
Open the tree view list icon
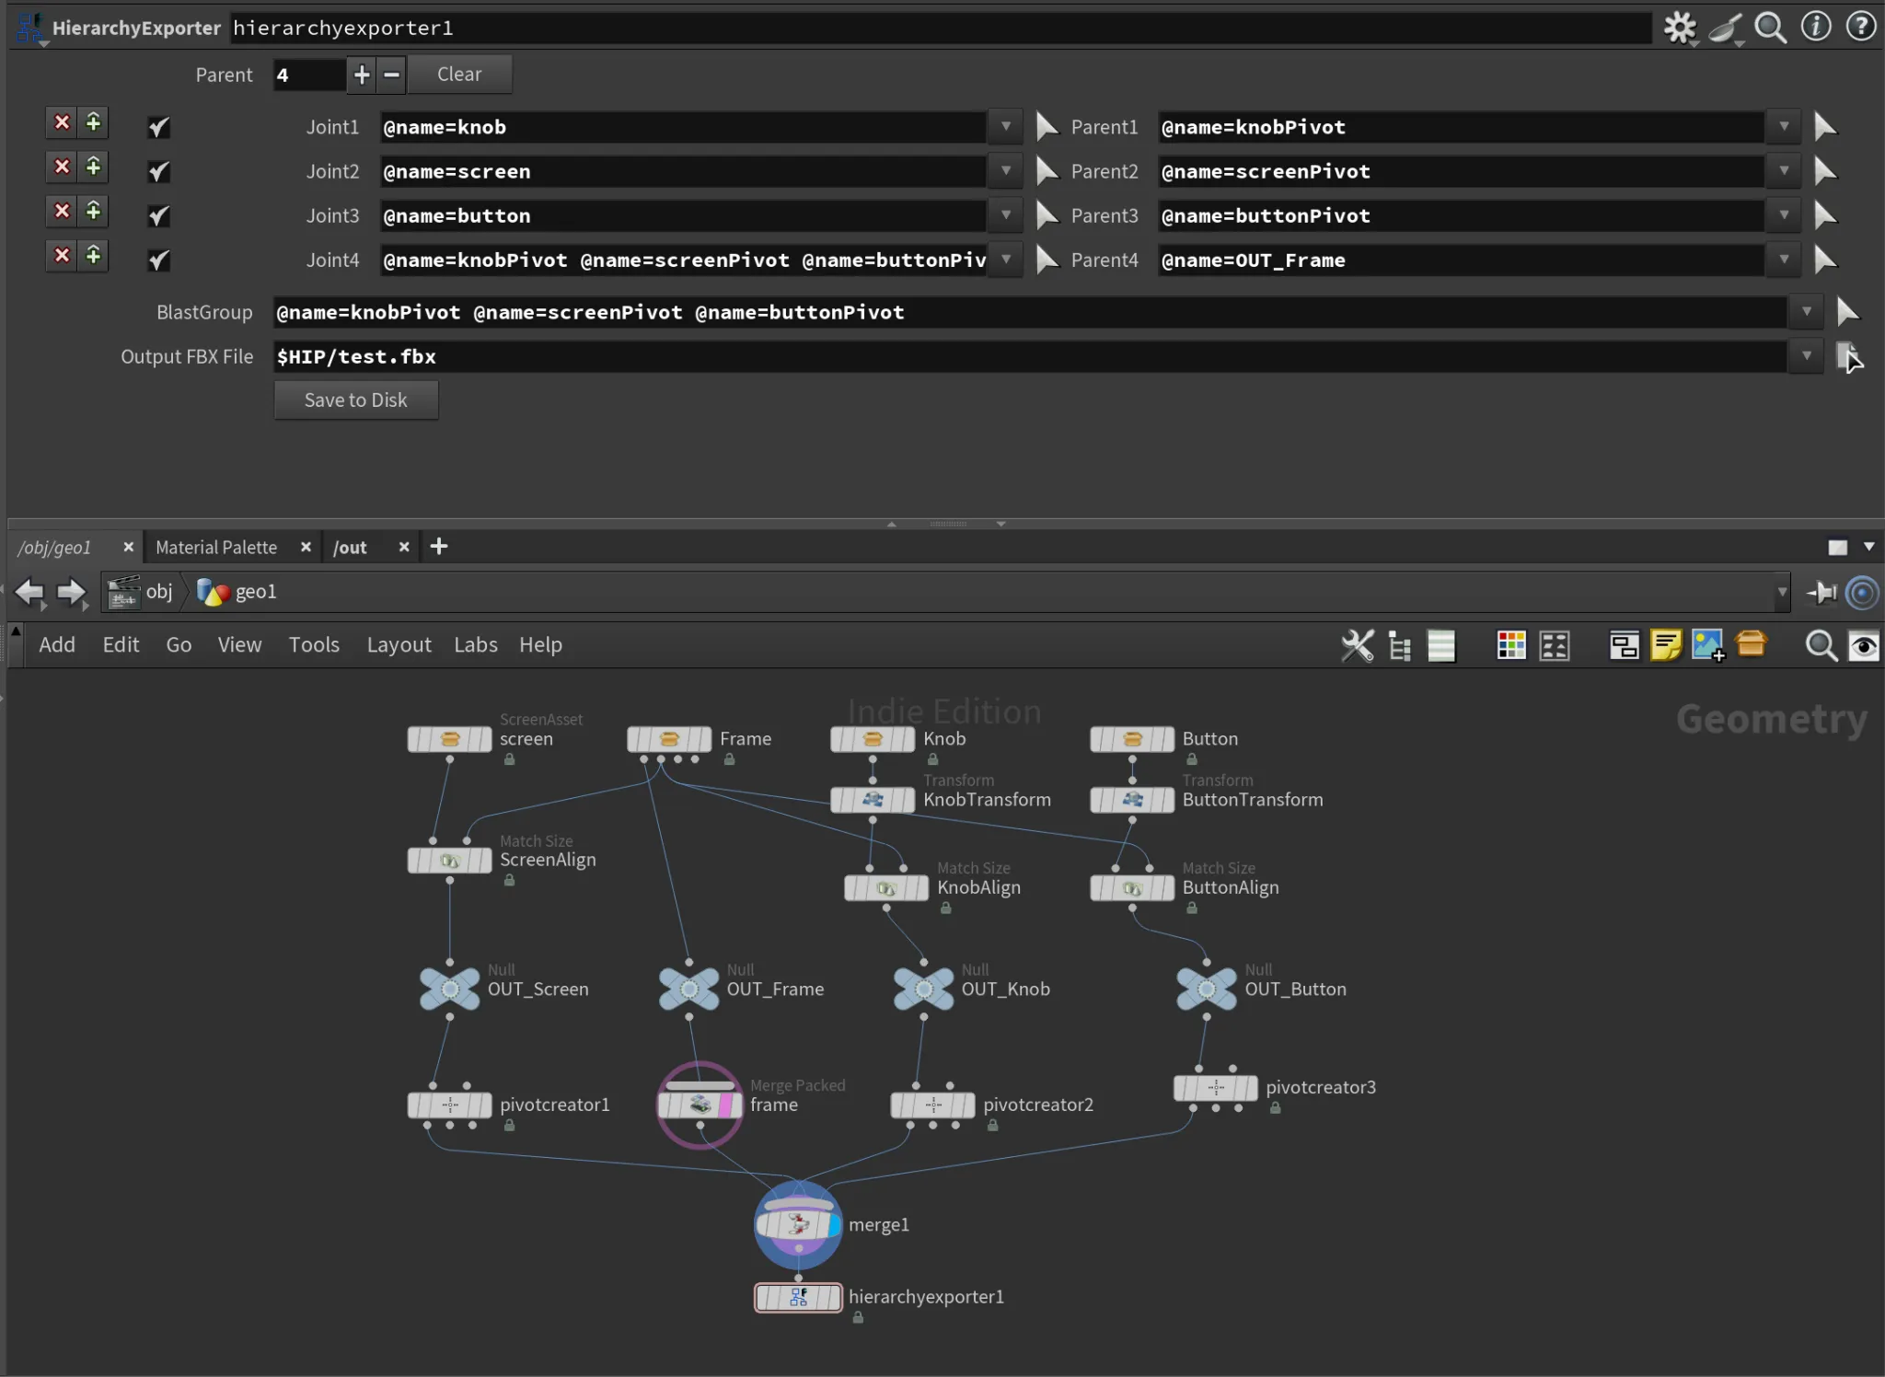pyautogui.click(x=1400, y=645)
